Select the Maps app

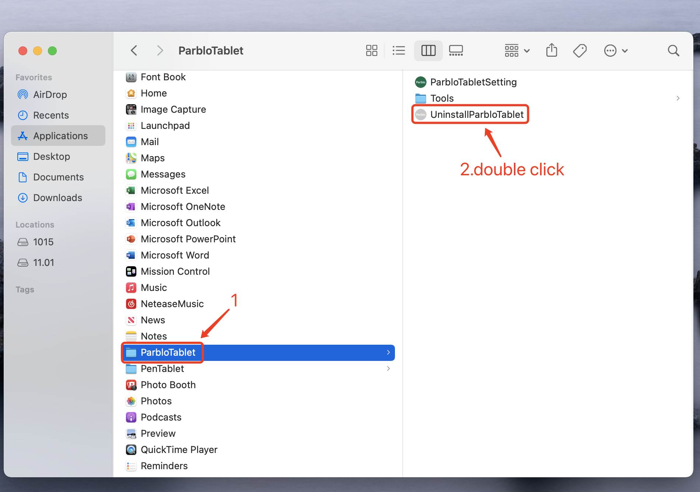tap(258, 158)
